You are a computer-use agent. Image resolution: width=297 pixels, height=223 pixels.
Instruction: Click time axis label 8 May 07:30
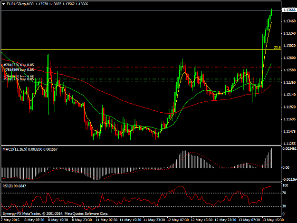click(x=34, y=220)
